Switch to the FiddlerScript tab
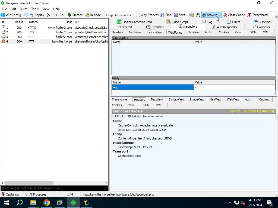 point(177,22)
